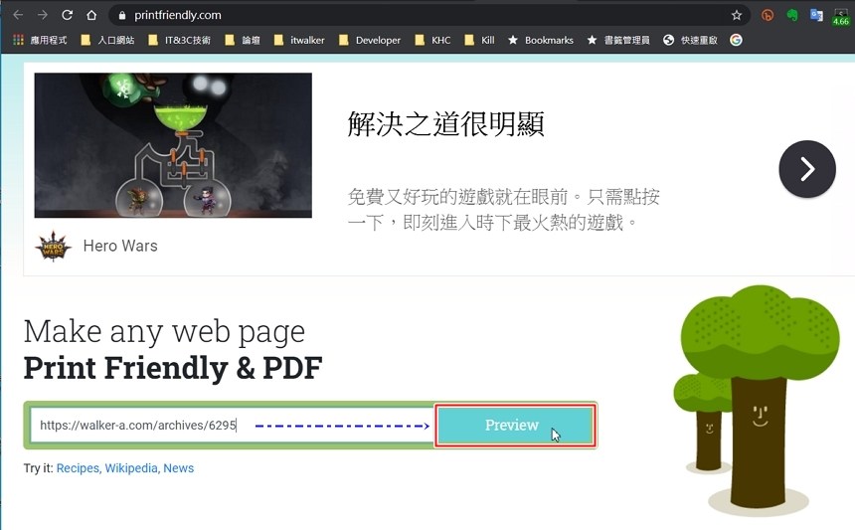This screenshot has height=530, width=855.
Task: Open the Hero Wars advertiser name
Action: 120,246
